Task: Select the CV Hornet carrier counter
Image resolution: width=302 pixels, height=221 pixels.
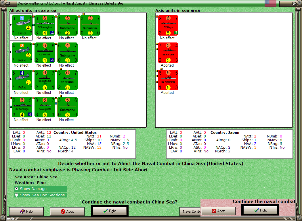Action: coord(45,53)
